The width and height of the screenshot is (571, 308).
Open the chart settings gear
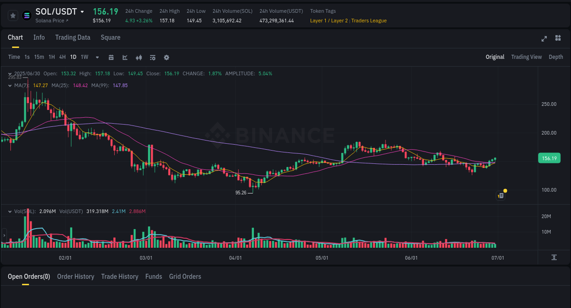pos(166,57)
